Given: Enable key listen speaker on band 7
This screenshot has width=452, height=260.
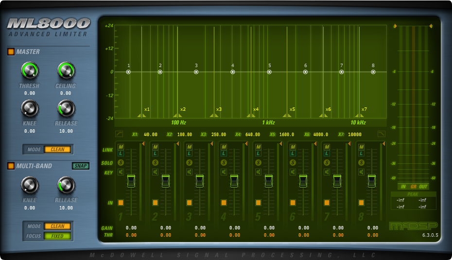Looking at the screenshot, I should click(x=327, y=172).
